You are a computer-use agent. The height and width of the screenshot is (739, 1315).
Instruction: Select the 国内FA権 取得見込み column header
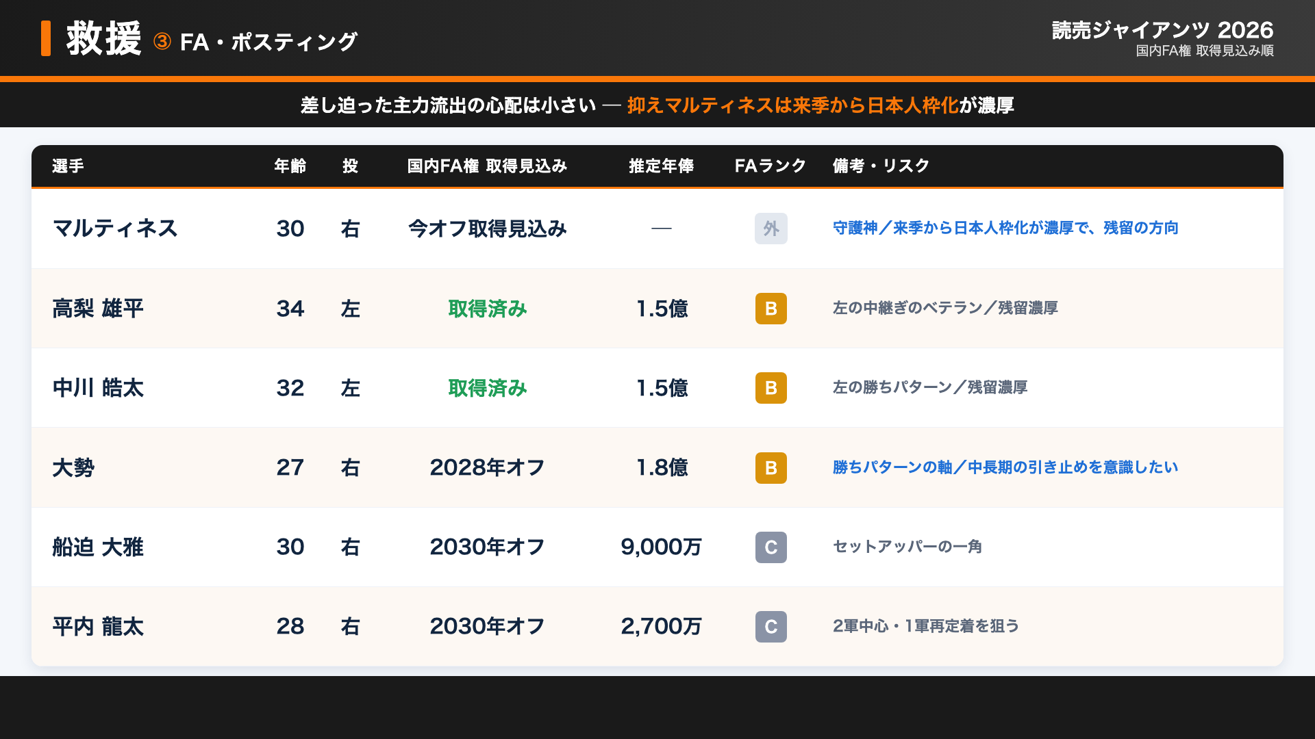point(487,166)
